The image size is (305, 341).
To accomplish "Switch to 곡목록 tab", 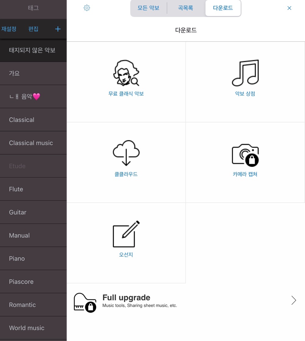I will click(185, 8).
